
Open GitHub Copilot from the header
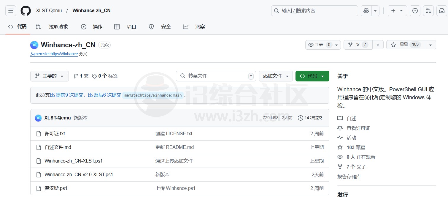coord(366,10)
